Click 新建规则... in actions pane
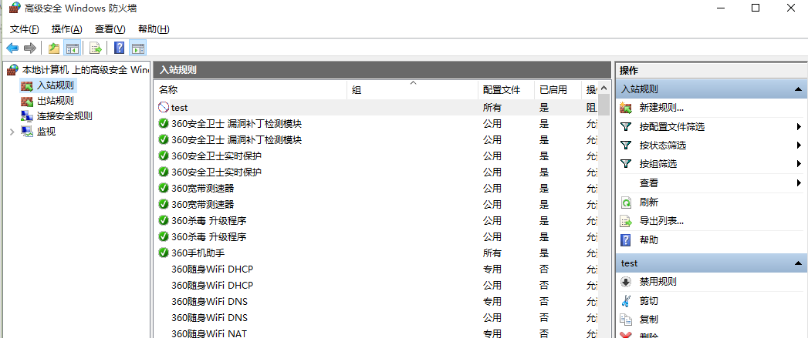Screen dimensions: 808x338 tap(661, 108)
